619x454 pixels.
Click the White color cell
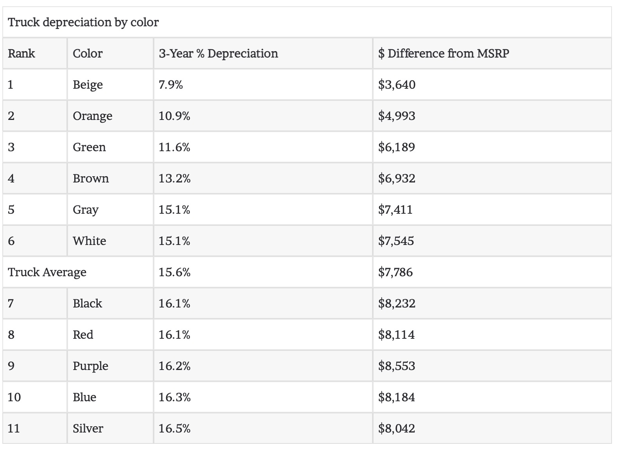89,241
